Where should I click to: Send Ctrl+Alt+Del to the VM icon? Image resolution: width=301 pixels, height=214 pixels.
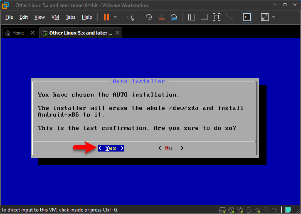click(x=131, y=17)
